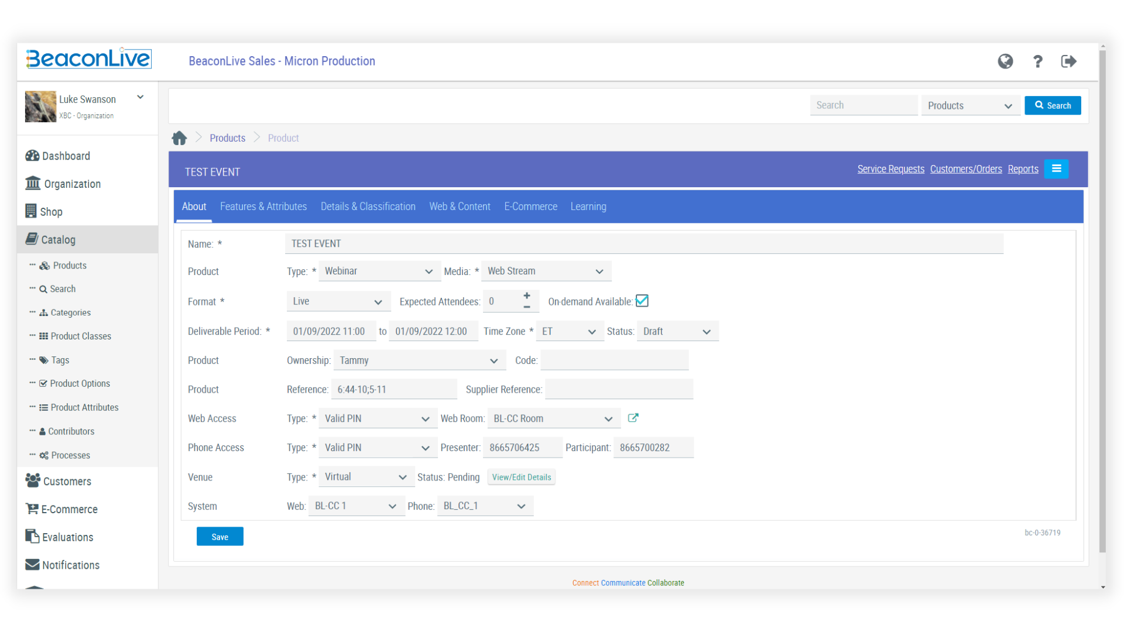Select the About tab

[x=194, y=207]
